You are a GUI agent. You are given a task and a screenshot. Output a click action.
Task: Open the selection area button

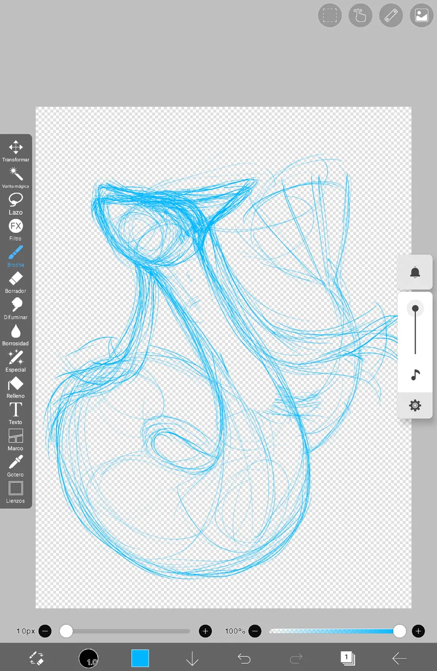(x=330, y=15)
